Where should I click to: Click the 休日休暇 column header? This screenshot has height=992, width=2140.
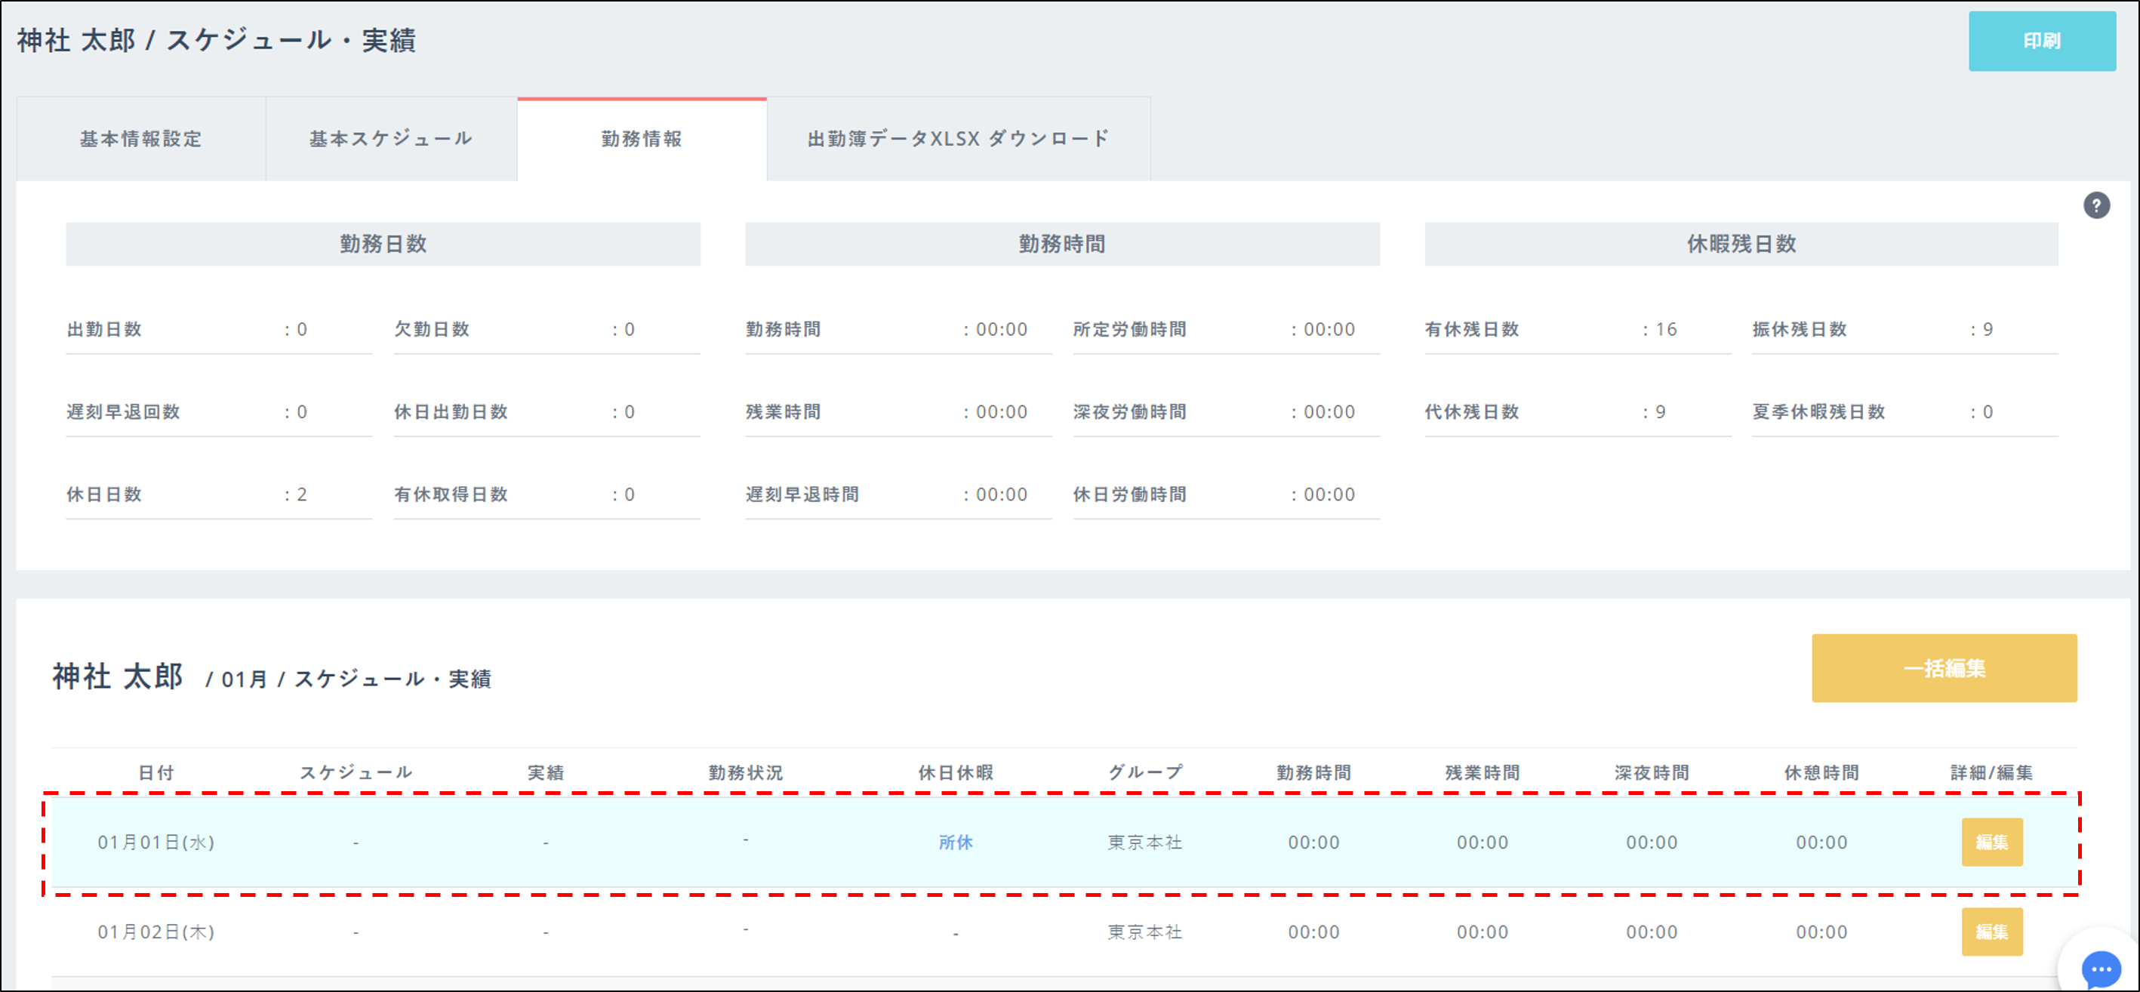[956, 772]
